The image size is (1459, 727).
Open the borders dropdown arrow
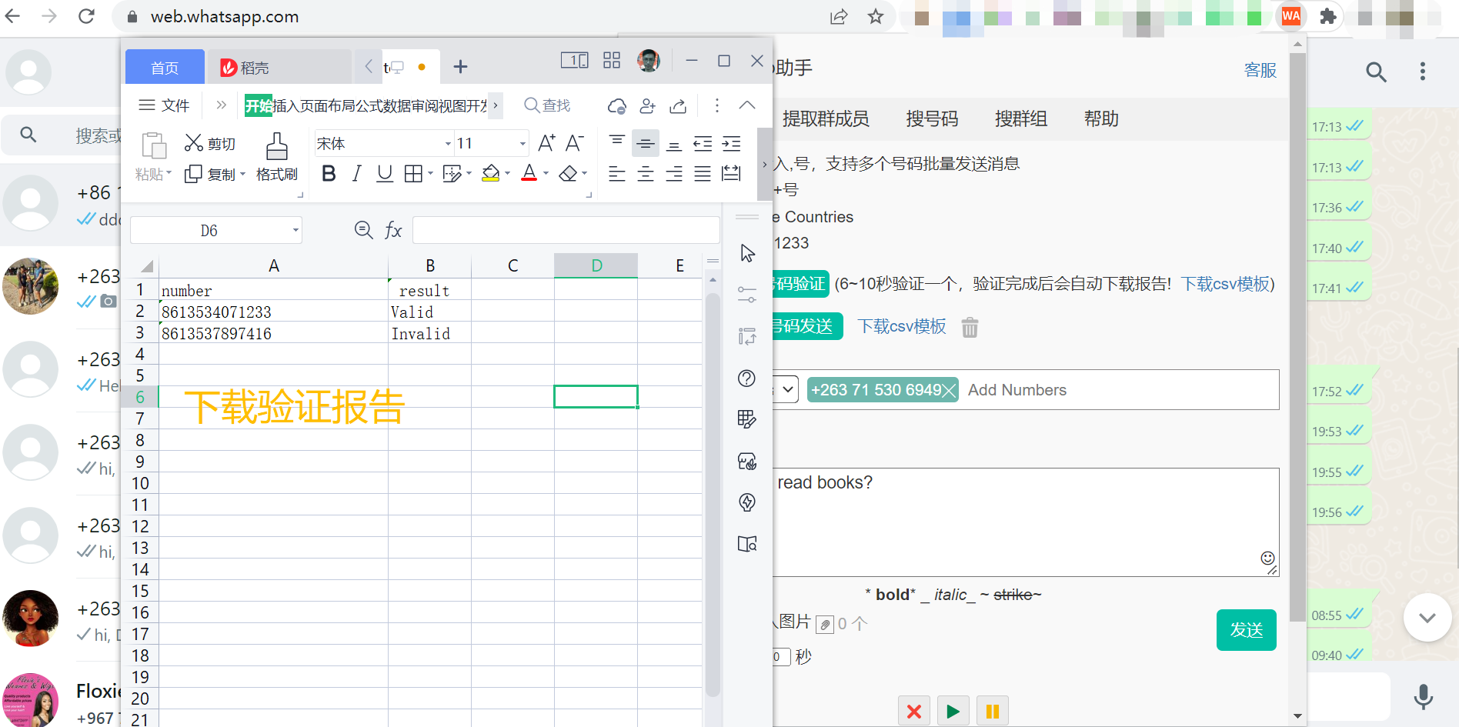coord(430,174)
